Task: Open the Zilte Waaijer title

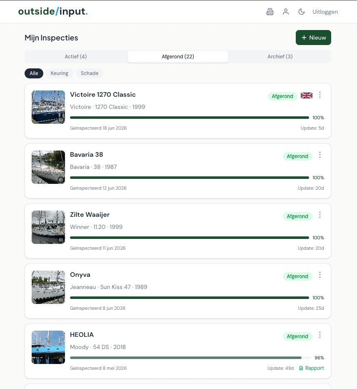Action: pyautogui.click(x=90, y=215)
